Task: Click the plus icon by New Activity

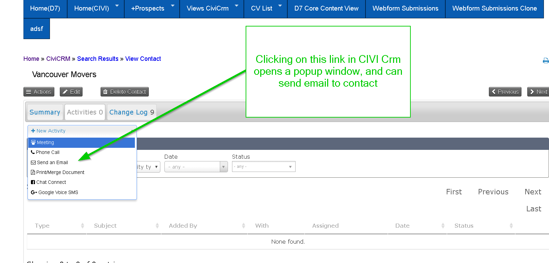Action: (x=33, y=131)
